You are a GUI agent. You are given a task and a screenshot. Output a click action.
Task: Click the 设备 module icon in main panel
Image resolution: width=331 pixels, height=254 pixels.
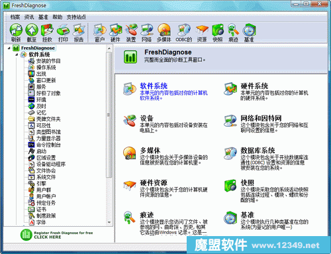(x=130, y=121)
